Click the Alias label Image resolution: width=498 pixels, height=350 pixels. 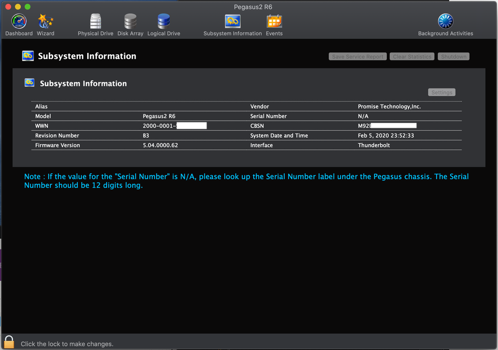[x=41, y=106]
